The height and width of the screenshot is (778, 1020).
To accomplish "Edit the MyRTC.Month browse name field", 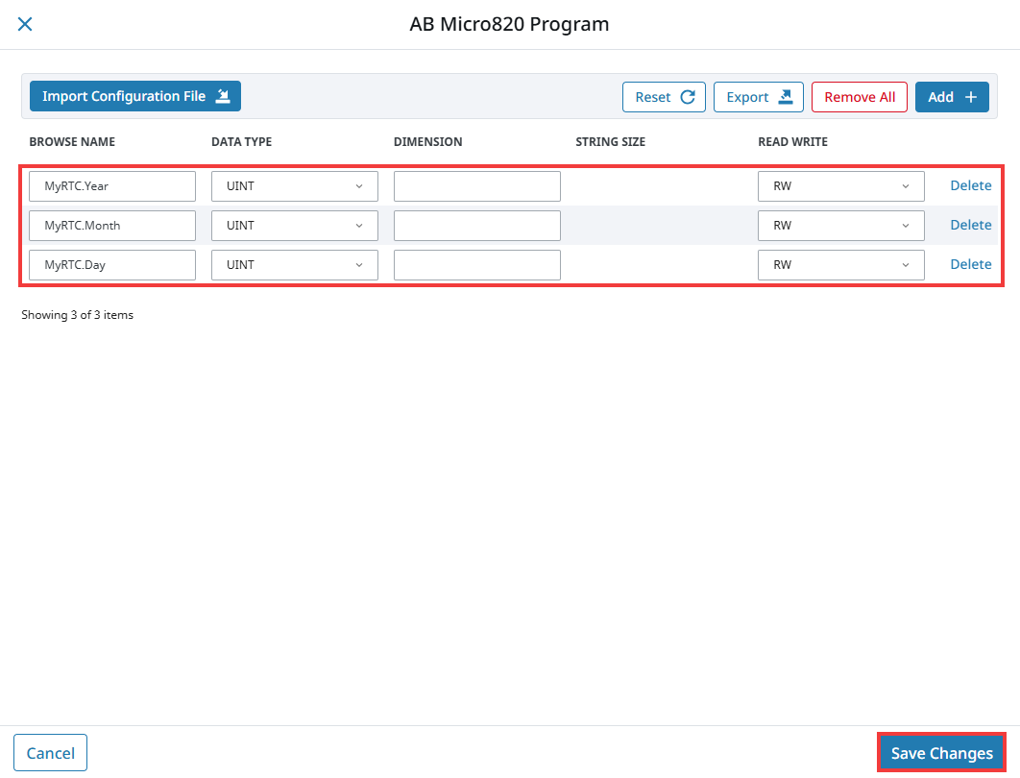I will 111,226.
